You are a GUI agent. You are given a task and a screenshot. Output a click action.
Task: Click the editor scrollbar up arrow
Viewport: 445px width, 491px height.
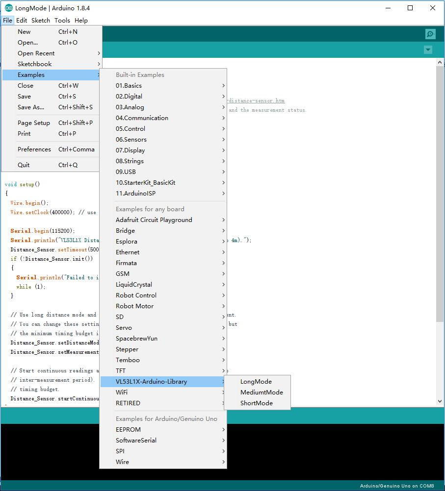(x=440, y=62)
